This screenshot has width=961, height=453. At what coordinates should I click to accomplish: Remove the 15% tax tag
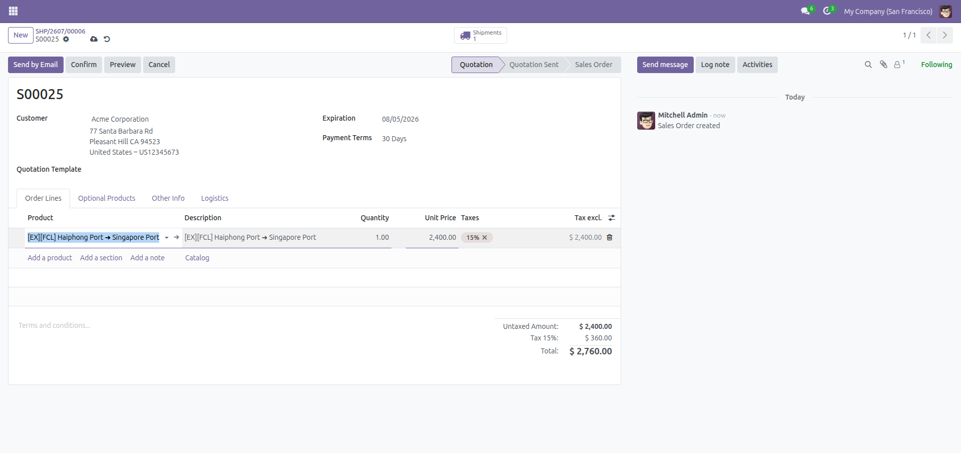[485, 238]
